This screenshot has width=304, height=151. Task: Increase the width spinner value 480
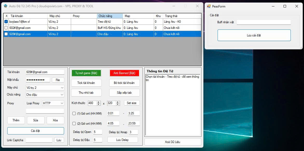pyautogui.click(x=99, y=102)
